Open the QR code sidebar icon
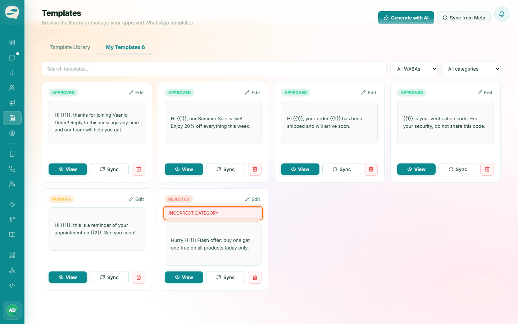The image size is (518, 324). click(x=12, y=255)
